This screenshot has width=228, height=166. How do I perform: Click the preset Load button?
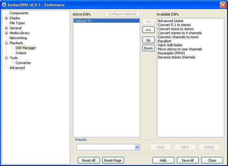(x=161, y=147)
